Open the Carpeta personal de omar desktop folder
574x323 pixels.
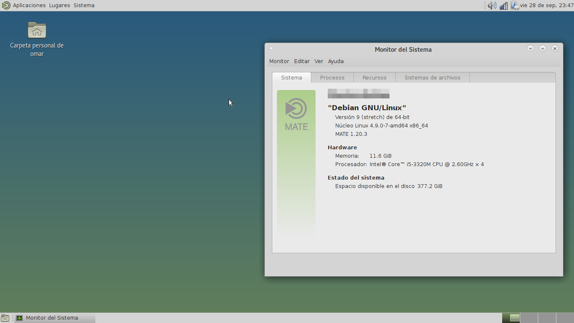click(37, 39)
